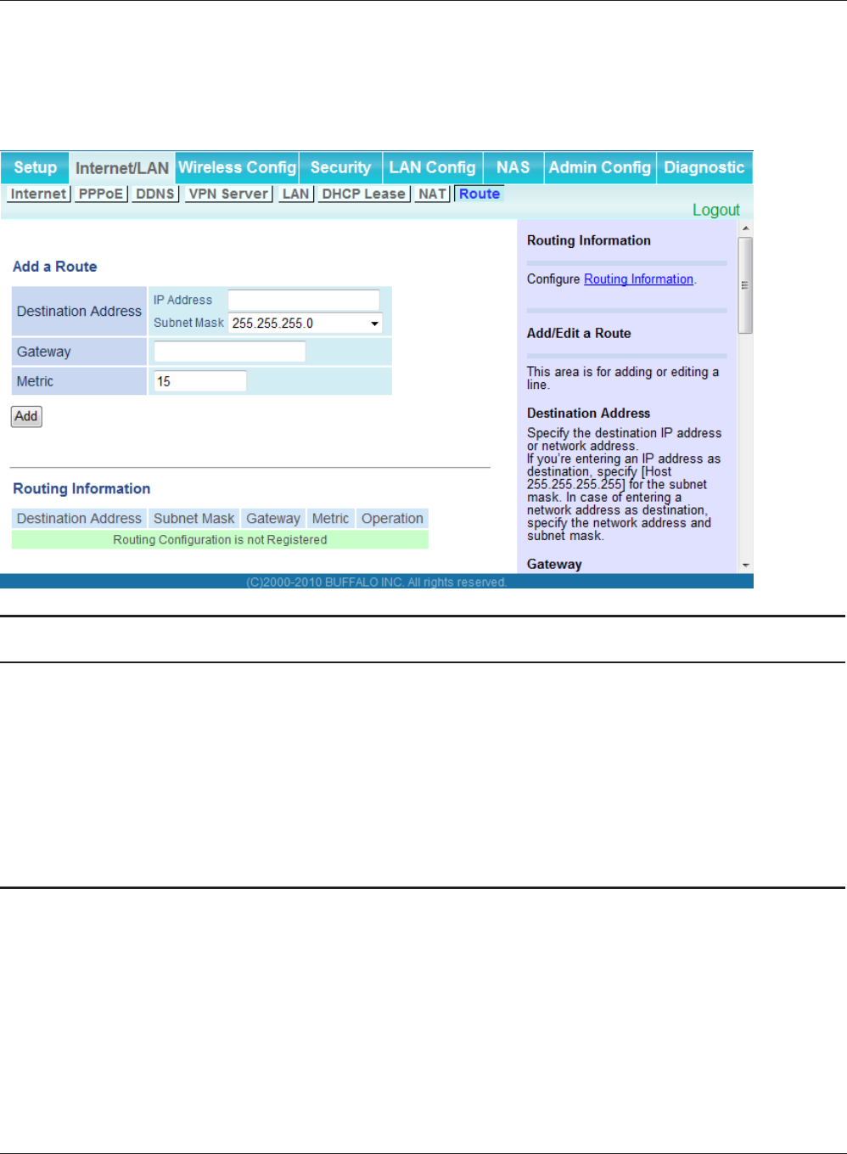Select the PPPoE sub-tab
The width and height of the screenshot is (847, 1154).
pos(101,194)
